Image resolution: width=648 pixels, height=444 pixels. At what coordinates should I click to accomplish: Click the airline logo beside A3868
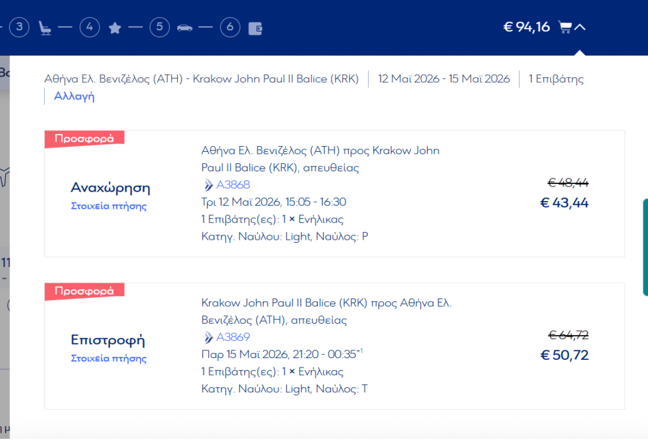coord(208,185)
